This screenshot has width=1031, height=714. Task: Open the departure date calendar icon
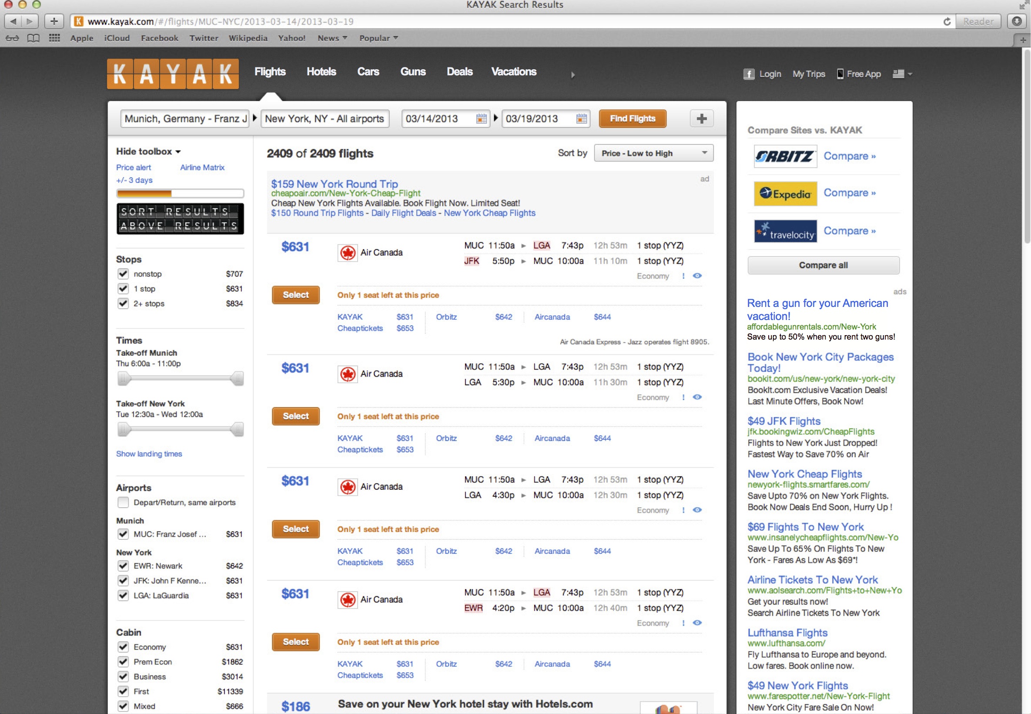(x=481, y=118)
